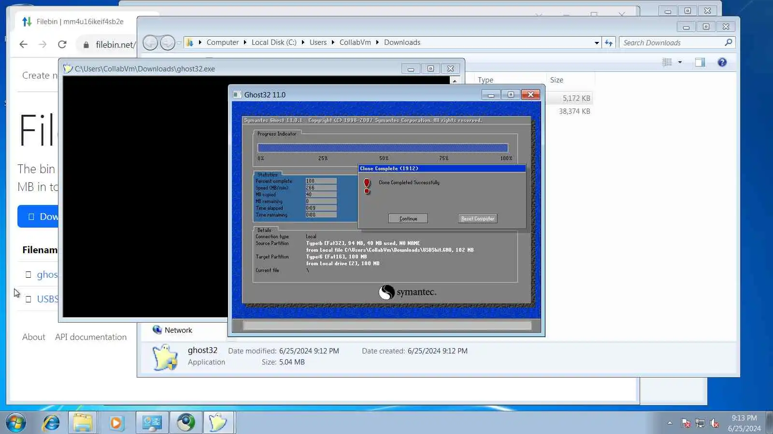Refresh the Downloads folder view
Screen dimensions: 773x434
point(609,43)
